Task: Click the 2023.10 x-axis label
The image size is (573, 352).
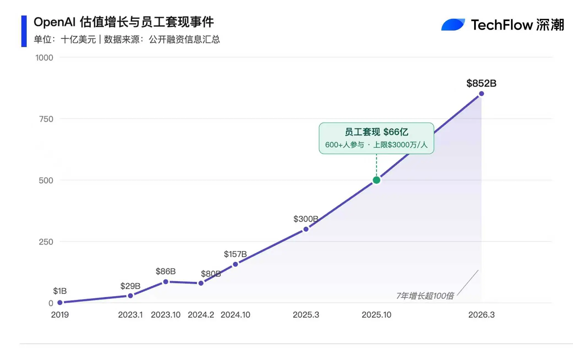Action: pyautogui.click(x=166, y=315)
